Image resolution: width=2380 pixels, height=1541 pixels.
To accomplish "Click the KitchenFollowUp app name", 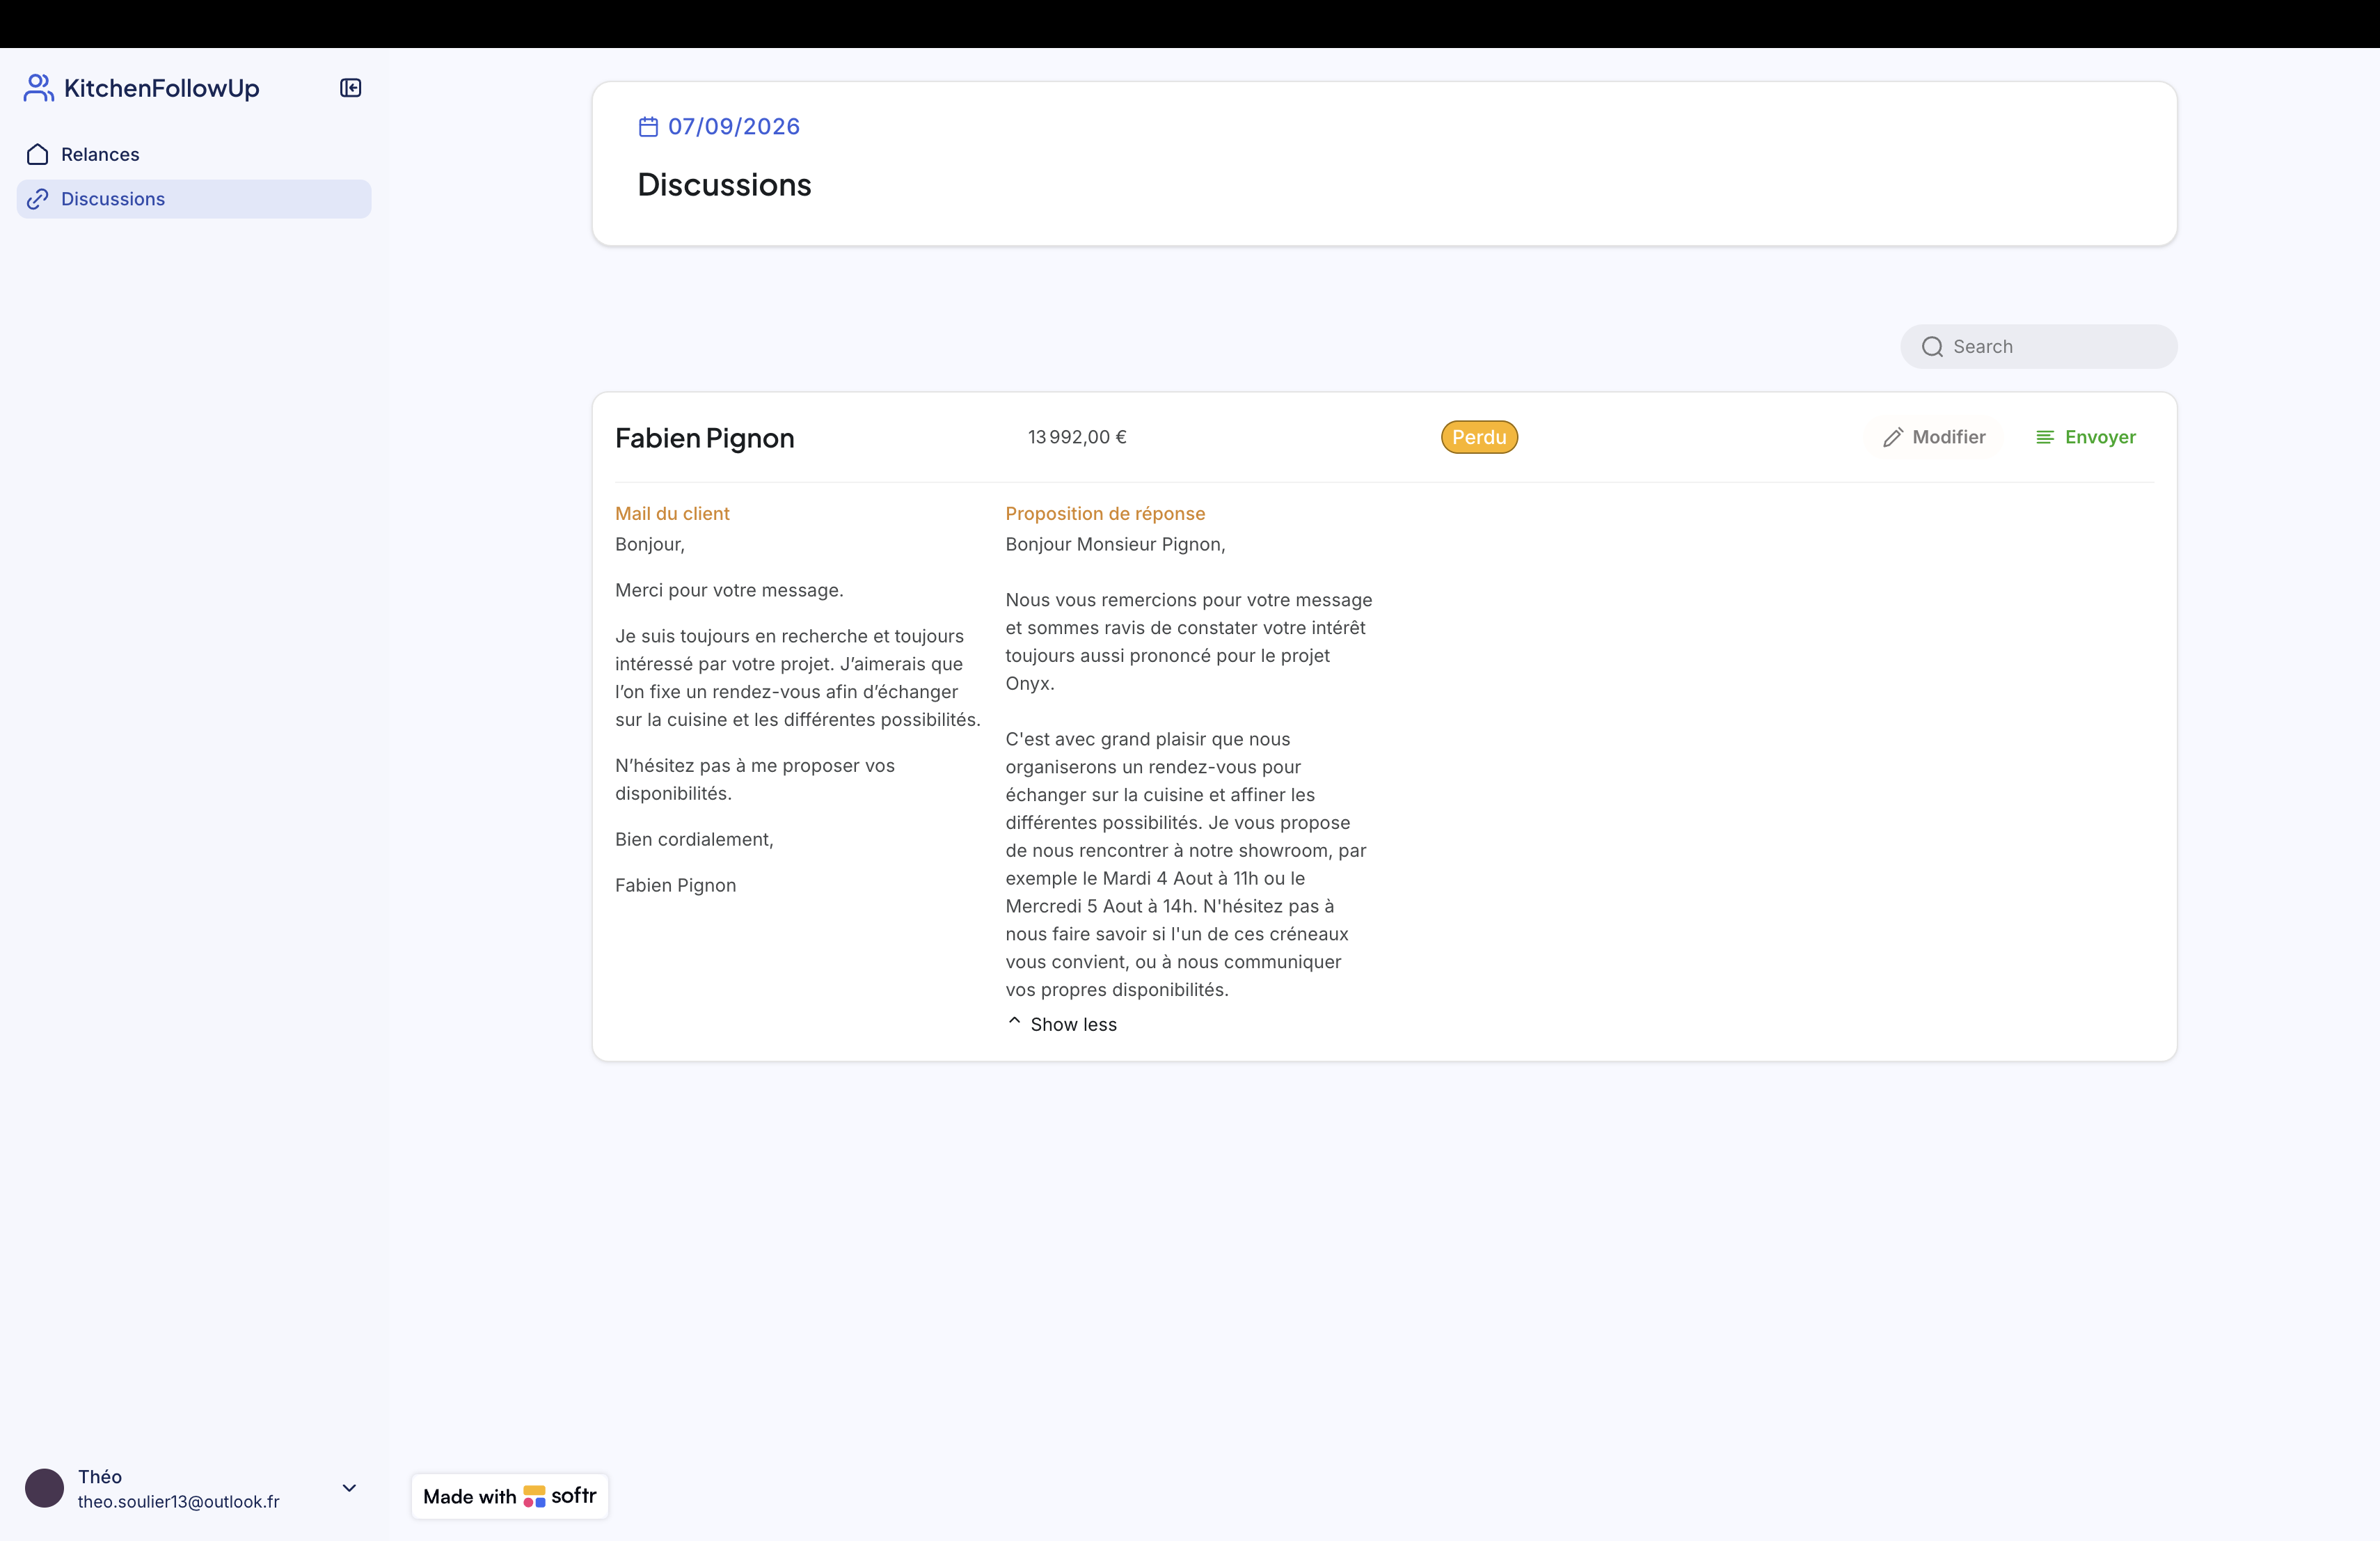I will pyautogui.click(x=162, y=88).
